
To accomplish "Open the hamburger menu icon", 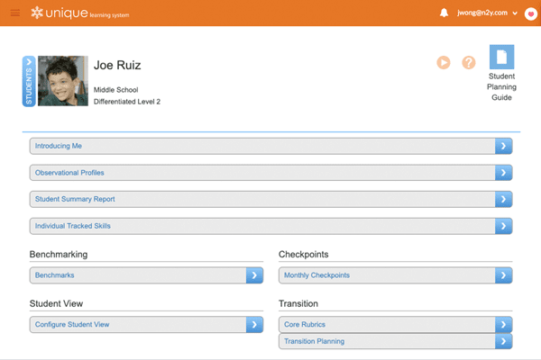I will pyautogui.click(x=15, y=13).
